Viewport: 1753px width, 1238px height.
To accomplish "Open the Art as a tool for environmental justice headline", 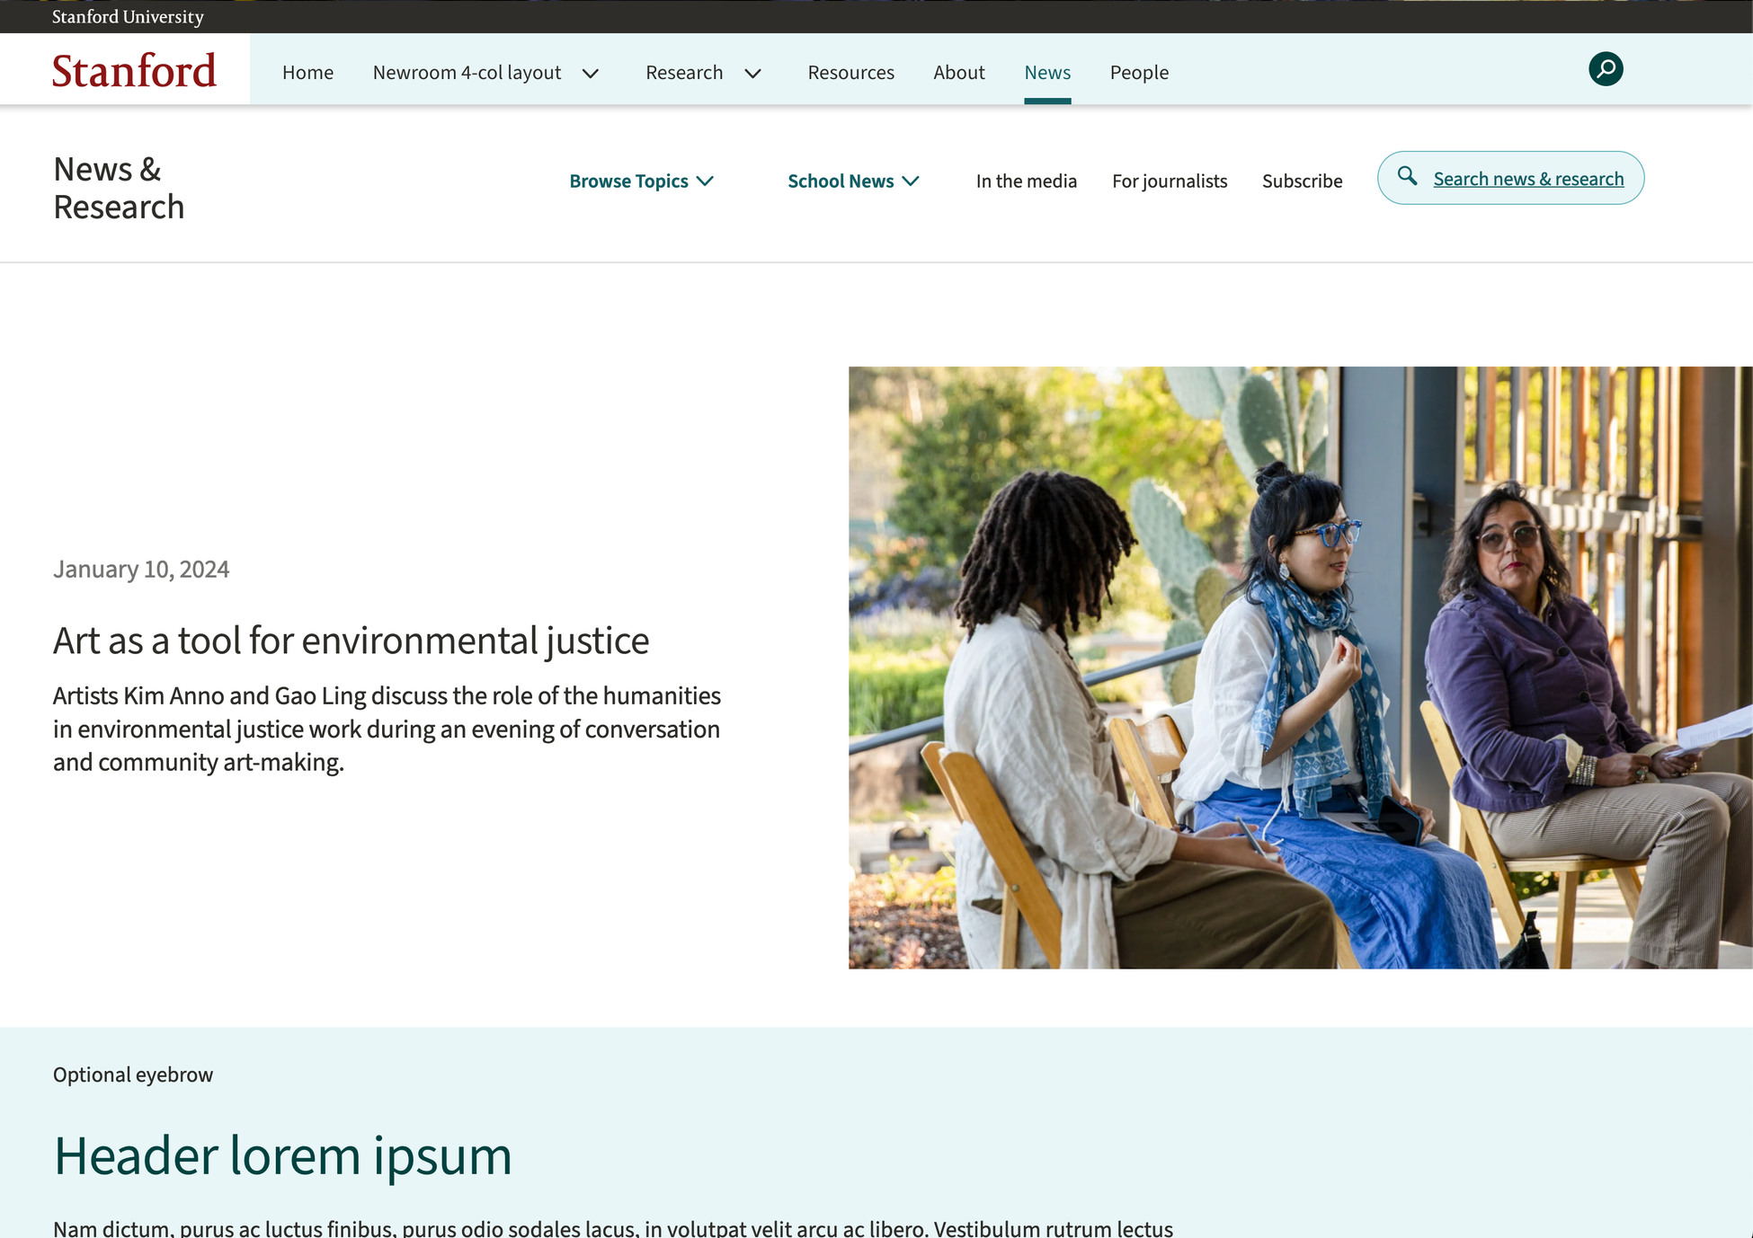I will pos(351,641).
